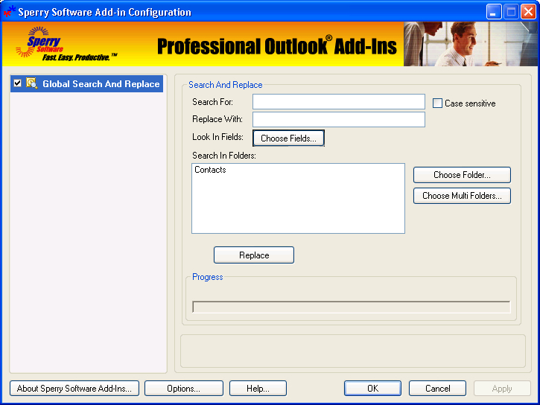Click the Cancel button
This screenshot has width=540, height=405.
(x=437, y=389)
